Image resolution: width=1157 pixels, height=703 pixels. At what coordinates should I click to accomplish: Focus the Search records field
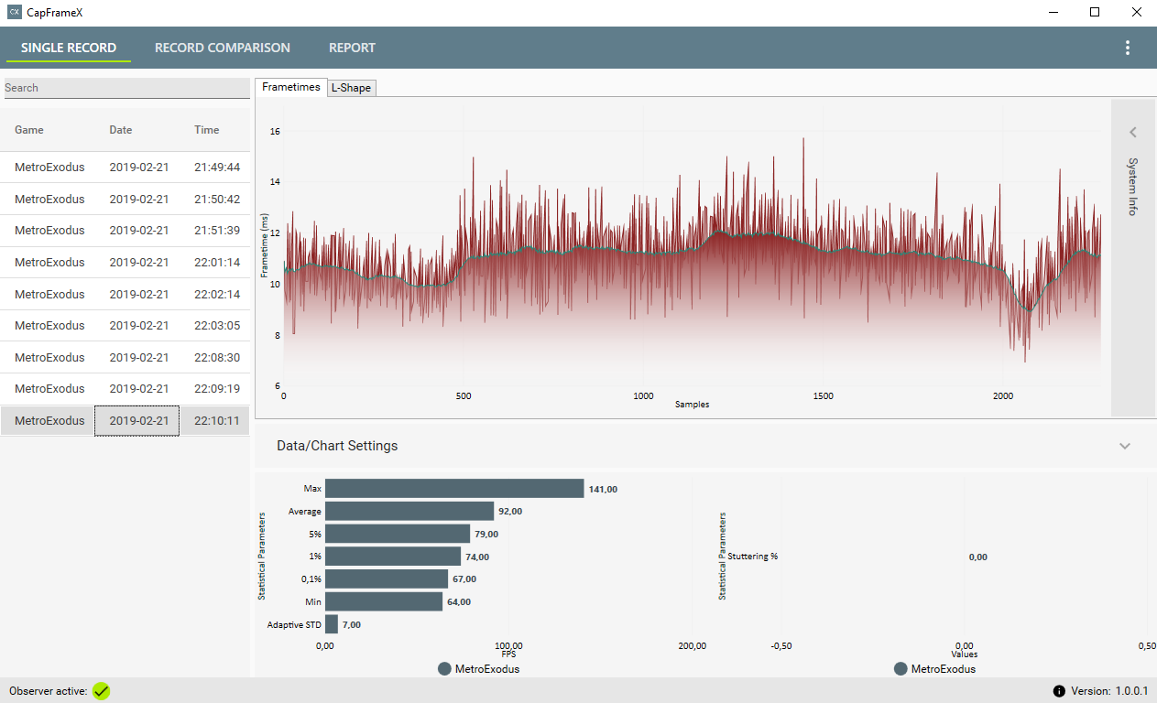tap(126, 88)
